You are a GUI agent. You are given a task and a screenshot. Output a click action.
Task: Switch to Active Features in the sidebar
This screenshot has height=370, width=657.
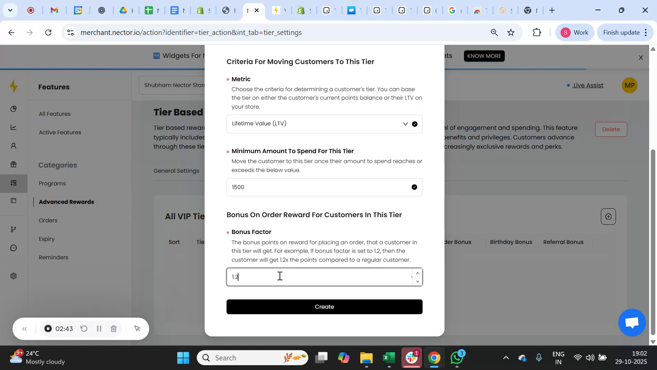point(60,132)
